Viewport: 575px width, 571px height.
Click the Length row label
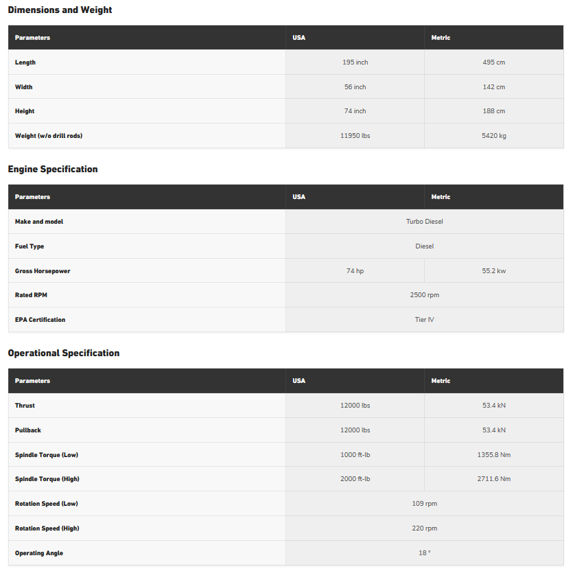(x=25, y=62)
